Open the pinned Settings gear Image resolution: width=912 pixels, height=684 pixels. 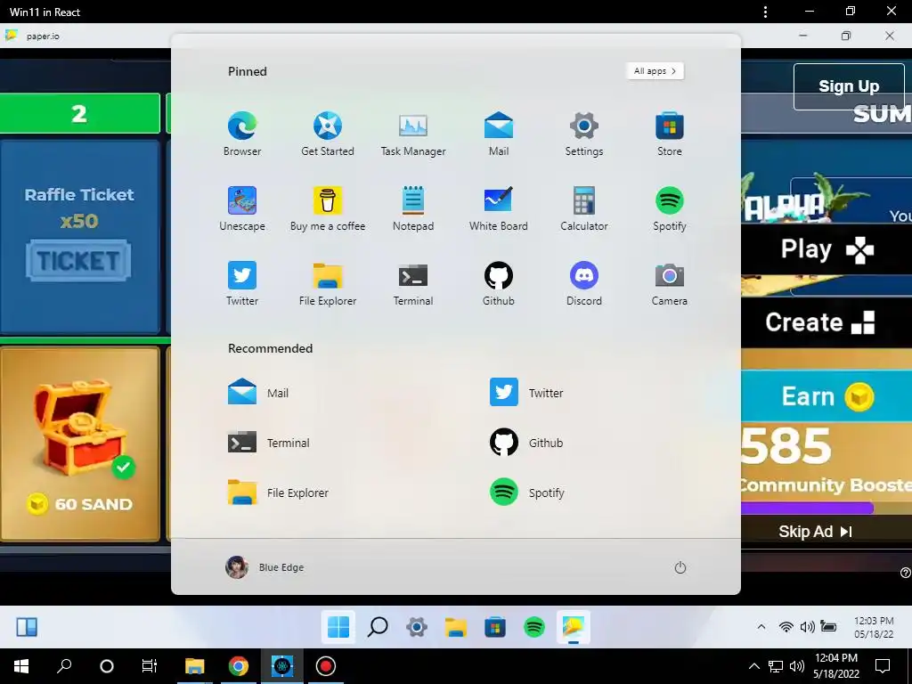[584, 134]
